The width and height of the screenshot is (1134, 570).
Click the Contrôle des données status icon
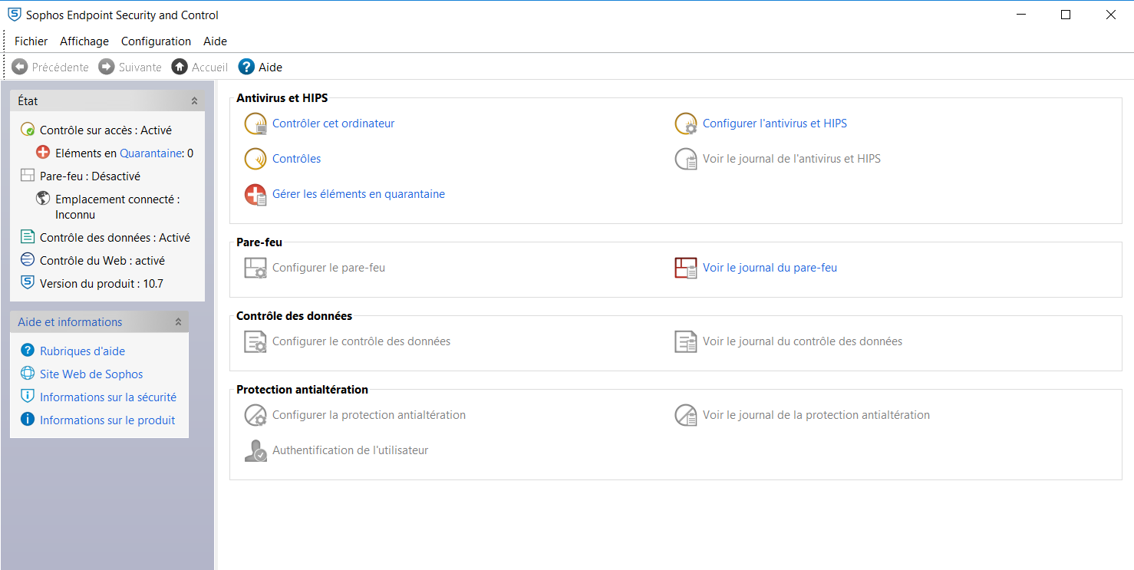pos(28,237)
